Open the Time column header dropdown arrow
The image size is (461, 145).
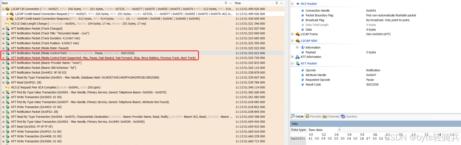(x=281, y=3)
